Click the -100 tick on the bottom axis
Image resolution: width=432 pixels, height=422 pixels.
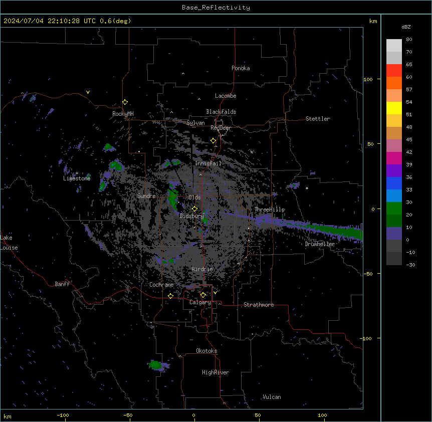click(x=63, y=415)
